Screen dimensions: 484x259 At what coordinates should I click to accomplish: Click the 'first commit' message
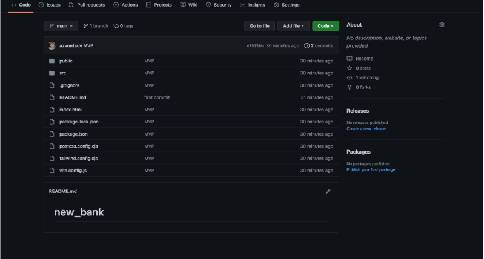[x=157, y=97]
